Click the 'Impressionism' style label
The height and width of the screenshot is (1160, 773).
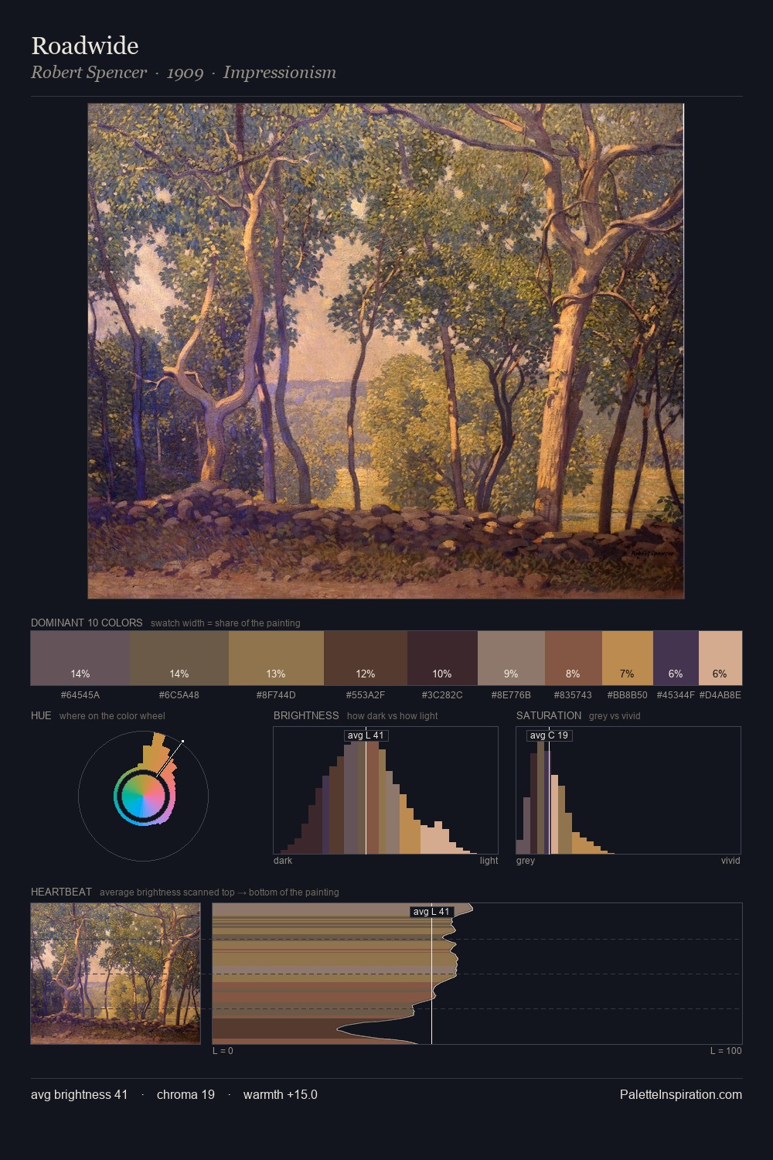tap(279, 73)
